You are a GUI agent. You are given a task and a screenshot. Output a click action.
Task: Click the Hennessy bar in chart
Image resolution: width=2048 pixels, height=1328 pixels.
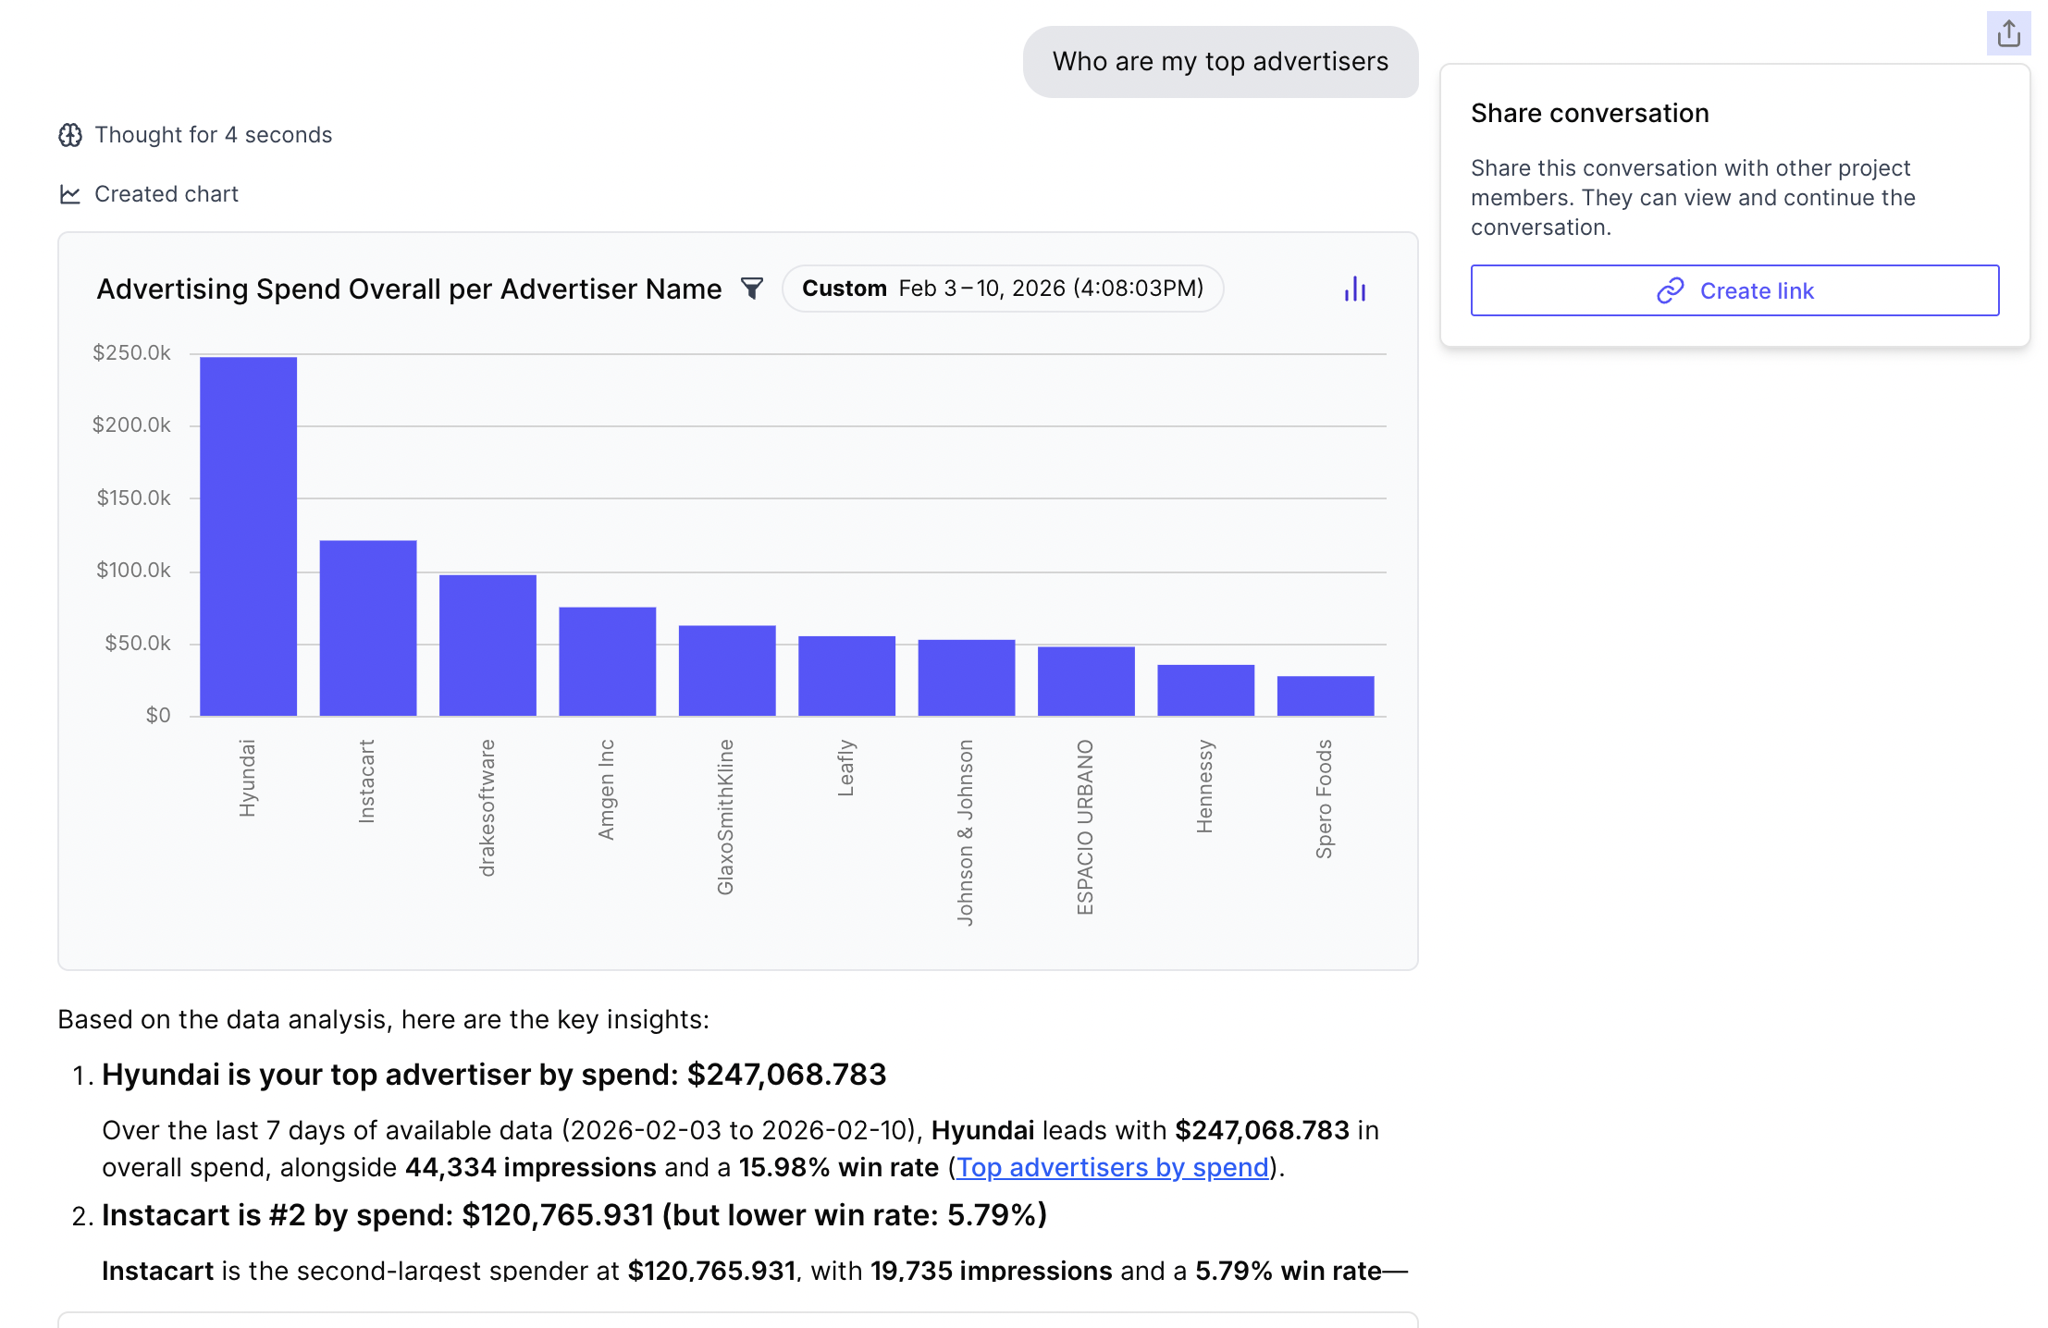click(1205, 690)
